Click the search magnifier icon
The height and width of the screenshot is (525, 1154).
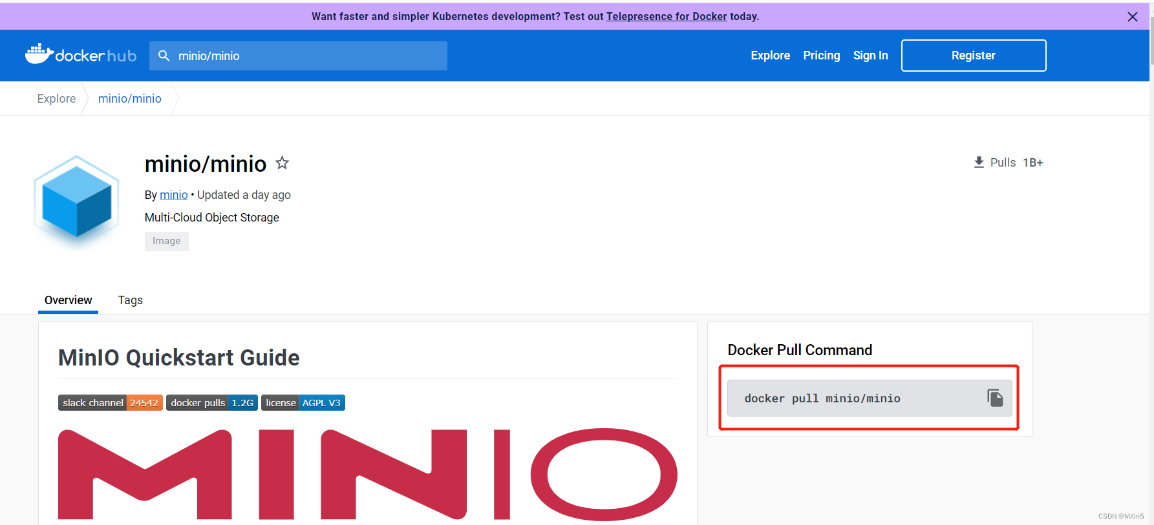click(x=164, y=56)
